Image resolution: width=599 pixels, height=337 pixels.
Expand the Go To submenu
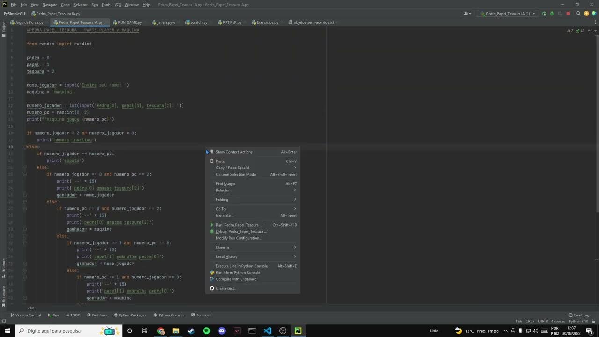pos(253,209)
